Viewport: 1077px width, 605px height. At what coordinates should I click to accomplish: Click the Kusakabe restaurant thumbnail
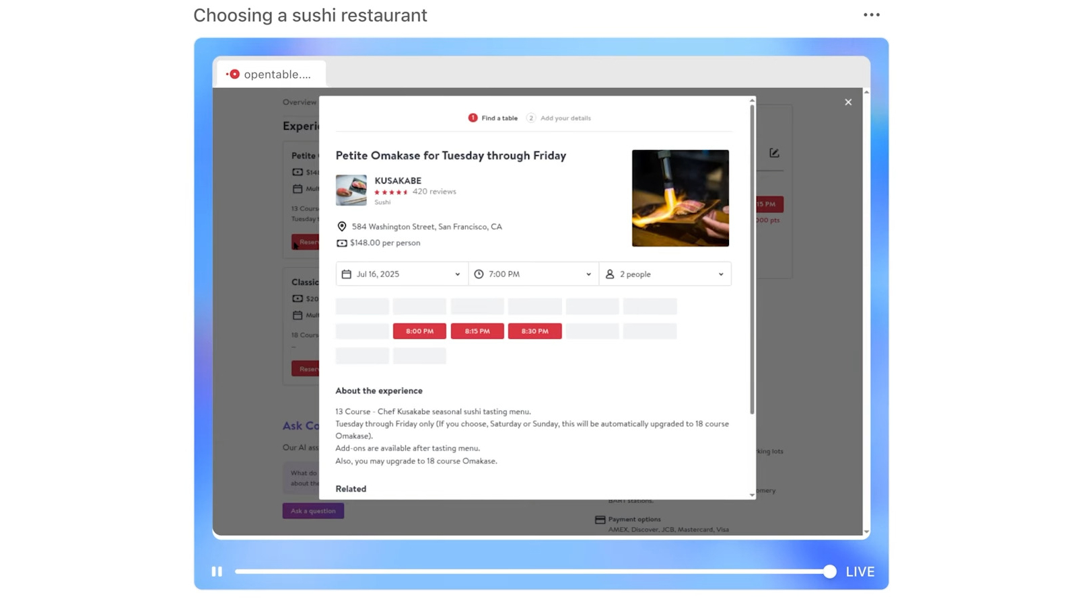coord(351,190)
